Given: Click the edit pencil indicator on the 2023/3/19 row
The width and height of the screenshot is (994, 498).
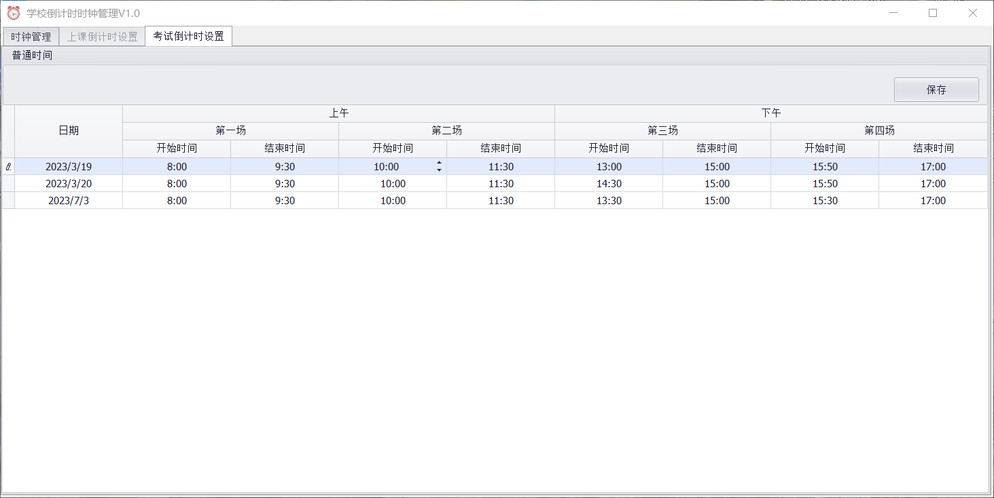Looking at the screenshot, I should (8, 166).
